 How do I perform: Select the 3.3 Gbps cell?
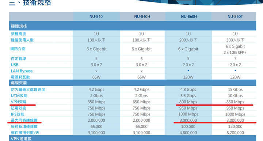pyautogui.click(x=188, y=96)
